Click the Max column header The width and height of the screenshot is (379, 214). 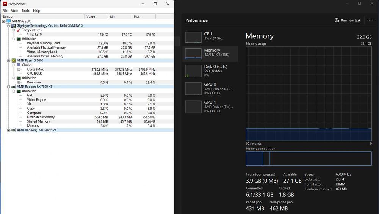144,16
